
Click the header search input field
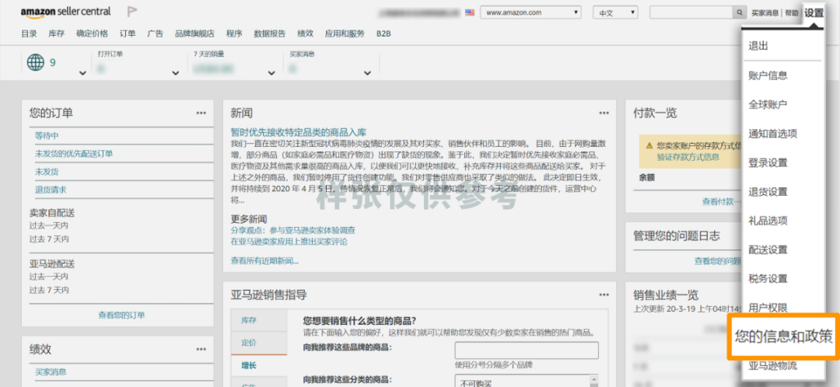pyautogui.click(x=691, y=12)
